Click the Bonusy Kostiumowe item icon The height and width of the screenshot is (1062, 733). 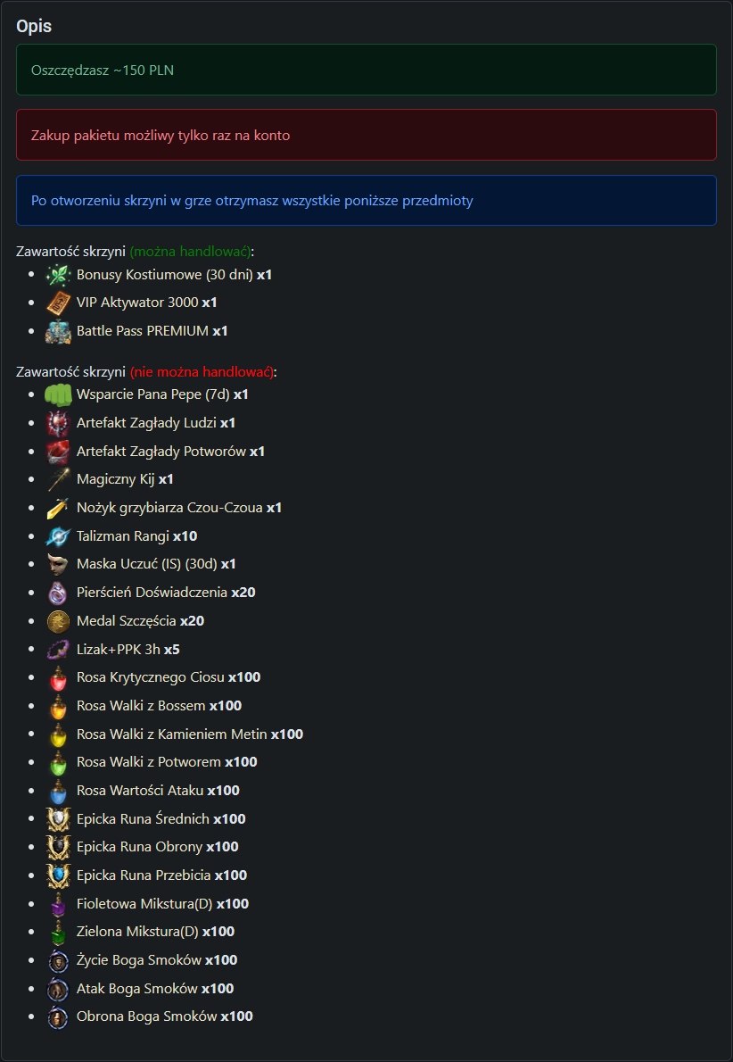[x=58, y=275]
